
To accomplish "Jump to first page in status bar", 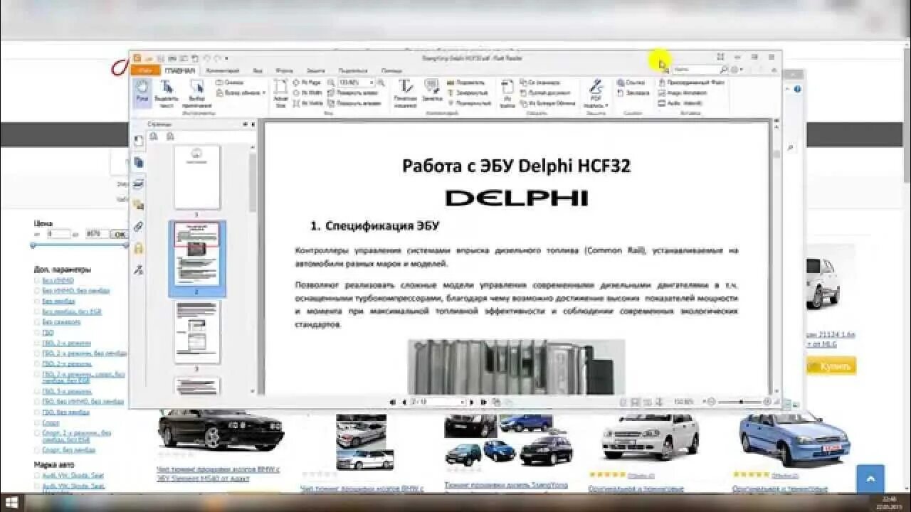I will (393, 402).
